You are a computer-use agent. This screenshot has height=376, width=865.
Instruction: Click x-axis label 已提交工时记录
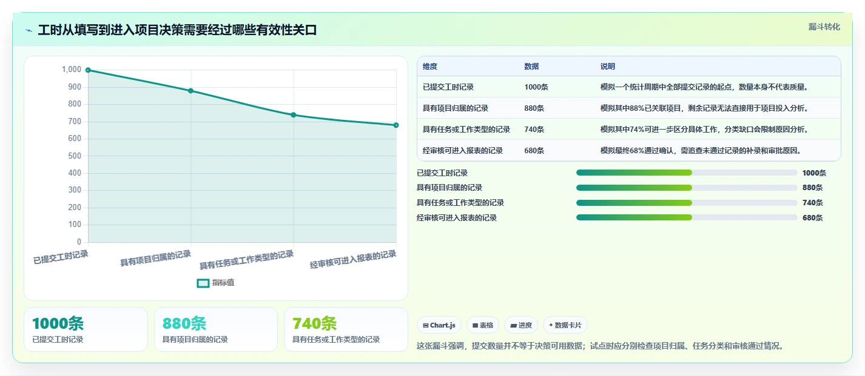click(x=61, y=257)
